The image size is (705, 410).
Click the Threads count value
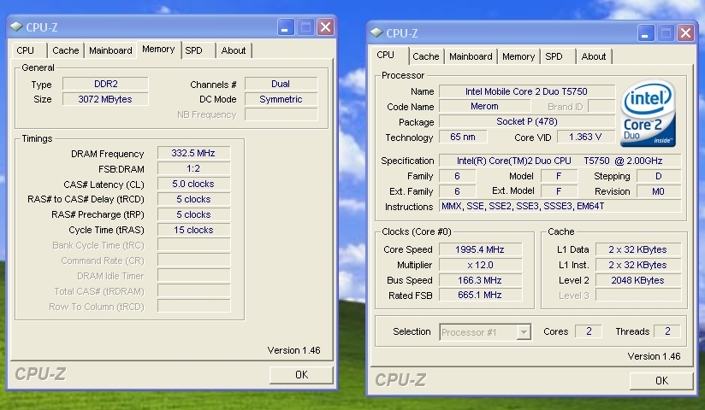667,331
